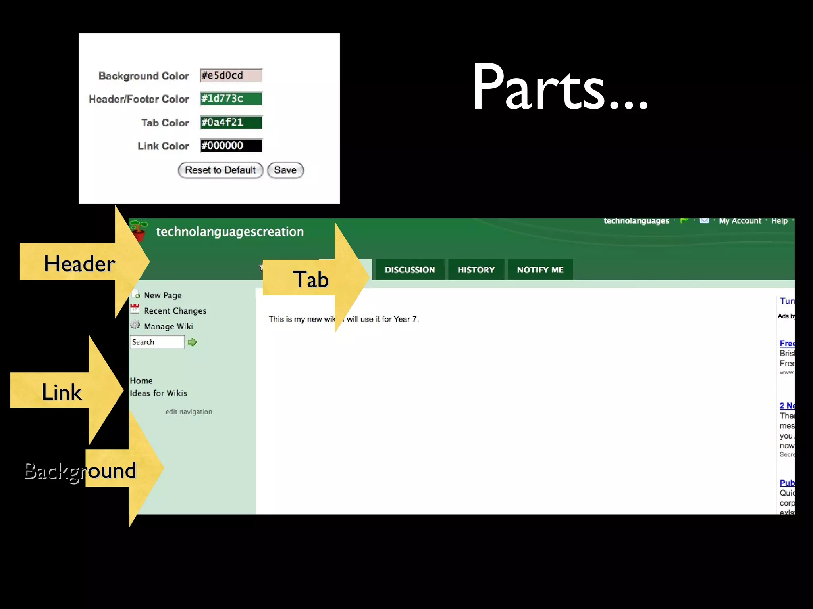Open Manage Wiki in the sidebar
The height and width of the screenshot is (609, 813).
168,326
